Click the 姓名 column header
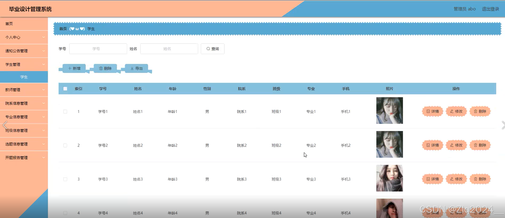The width and height of the screenshot is (505, 218). 138,89
